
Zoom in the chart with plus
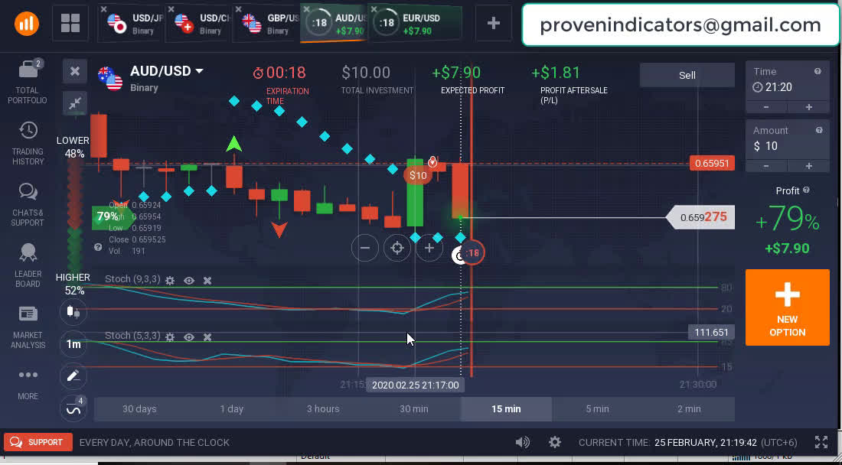(429, 248)
